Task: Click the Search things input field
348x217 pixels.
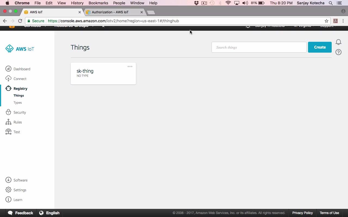Action: 259,47
